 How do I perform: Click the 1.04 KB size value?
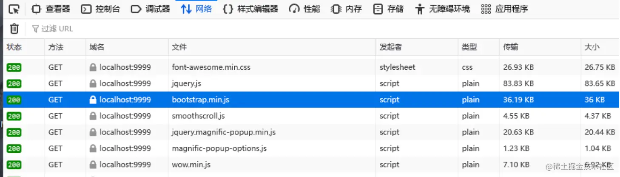coord(598,148)
